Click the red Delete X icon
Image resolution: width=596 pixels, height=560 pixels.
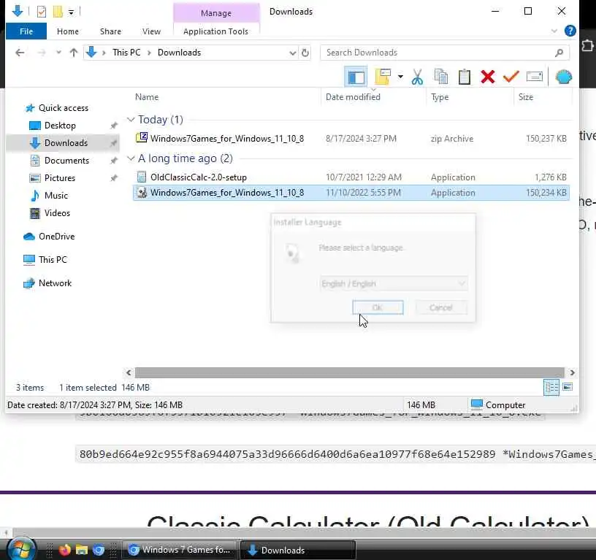click(487, 77)
